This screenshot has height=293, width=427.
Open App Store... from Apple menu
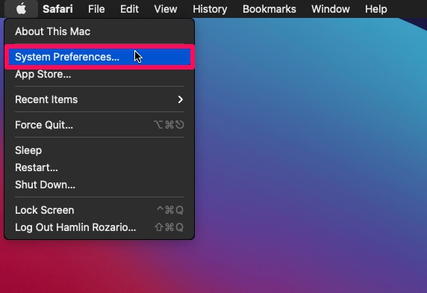(99, 74)
